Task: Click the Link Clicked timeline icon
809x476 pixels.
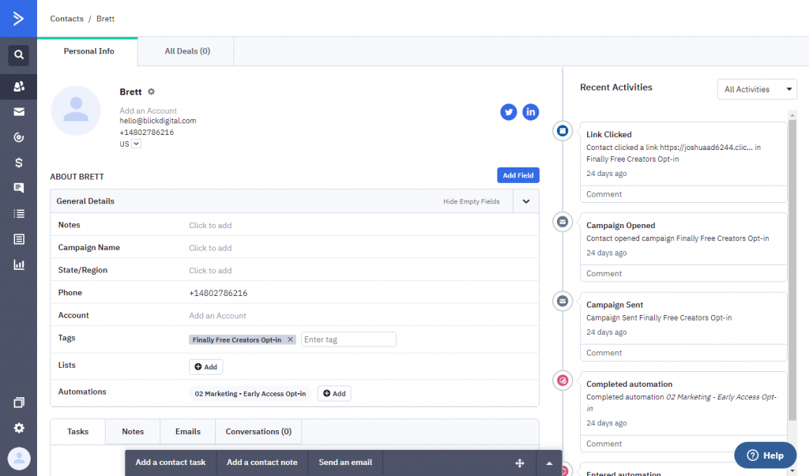Action: 563,131
